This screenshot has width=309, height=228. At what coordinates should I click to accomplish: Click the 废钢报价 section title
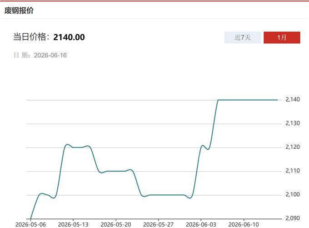point(19,10)
